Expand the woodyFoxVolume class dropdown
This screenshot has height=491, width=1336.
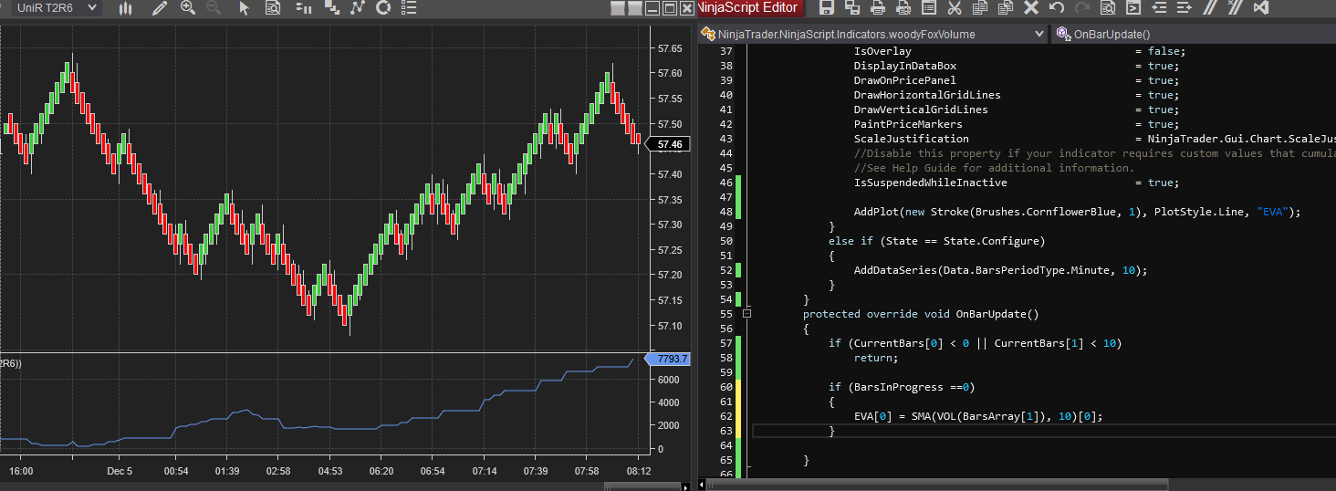click(x=1039, y=34)
